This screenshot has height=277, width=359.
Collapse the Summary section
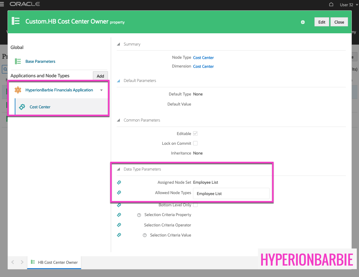119,44
